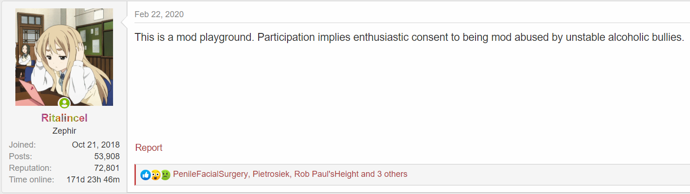
Task: Open the Feb 22, 2020 post permalink
Action: (x=159, y=14)
